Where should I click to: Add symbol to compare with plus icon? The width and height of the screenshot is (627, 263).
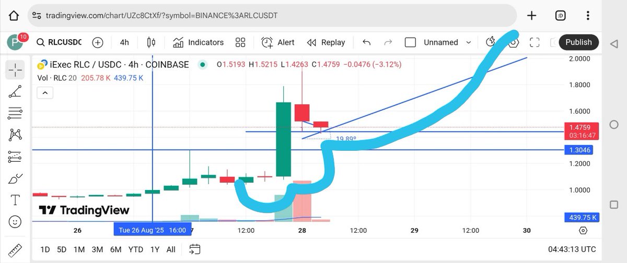click(x=98, y=42)
